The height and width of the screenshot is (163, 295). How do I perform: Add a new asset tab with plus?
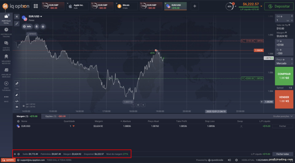tap(195, 6)
